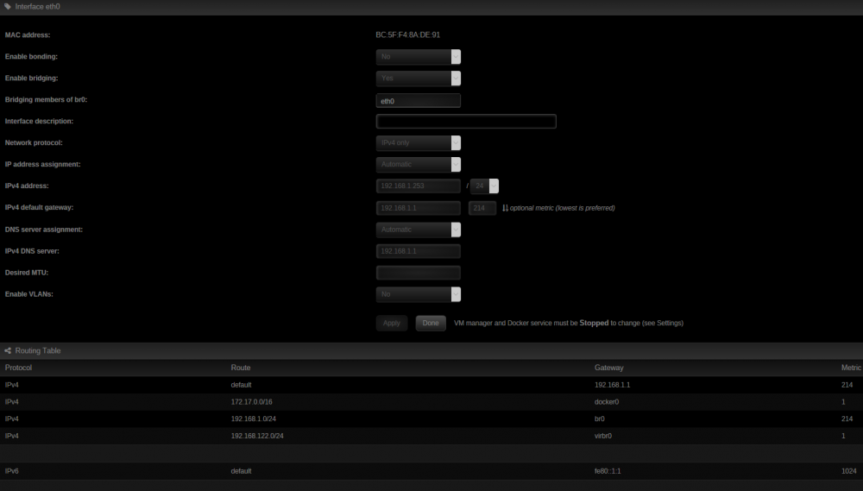Open the subnet mask 24 dropdown

click(484, 186)
